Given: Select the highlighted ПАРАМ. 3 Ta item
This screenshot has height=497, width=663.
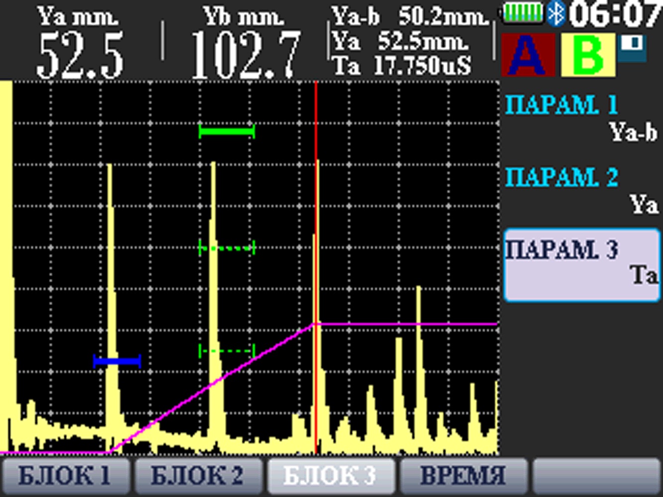Looking at the screenshot, I should pyautogui.click(x=581, y=264).
